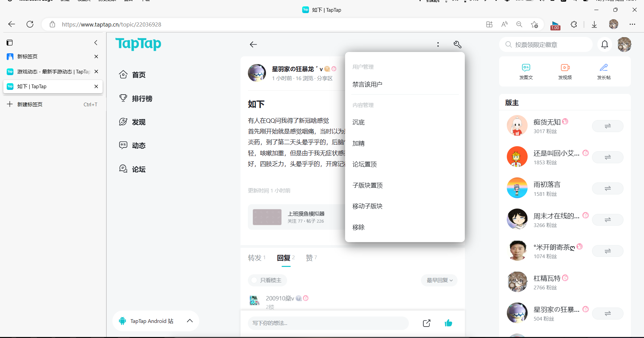Add this page to favorites

coord(534,24)
